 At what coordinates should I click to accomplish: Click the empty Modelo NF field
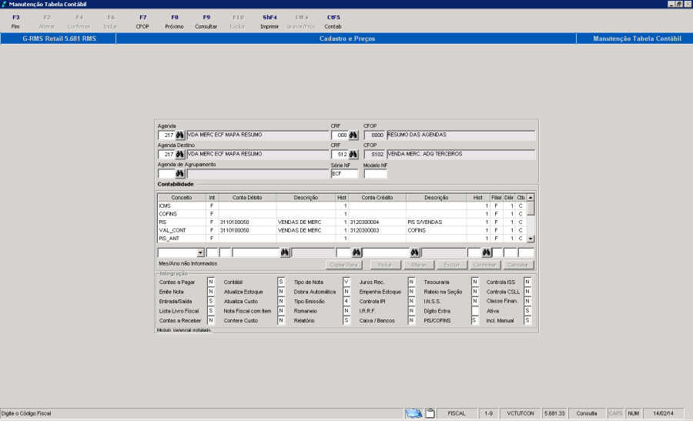coord(375,174)
